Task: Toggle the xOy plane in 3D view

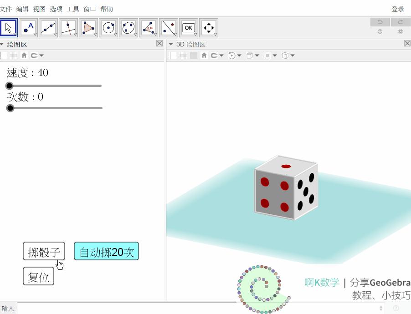Action: click(x=194, y=56)
